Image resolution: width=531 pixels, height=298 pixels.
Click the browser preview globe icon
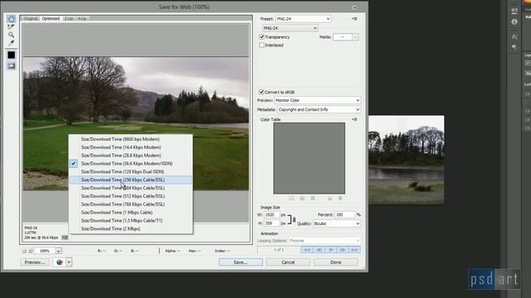pyautogui.click(x=60, y=262)
